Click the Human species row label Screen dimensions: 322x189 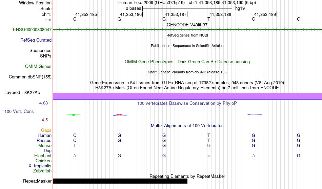(x=44, y=136)
